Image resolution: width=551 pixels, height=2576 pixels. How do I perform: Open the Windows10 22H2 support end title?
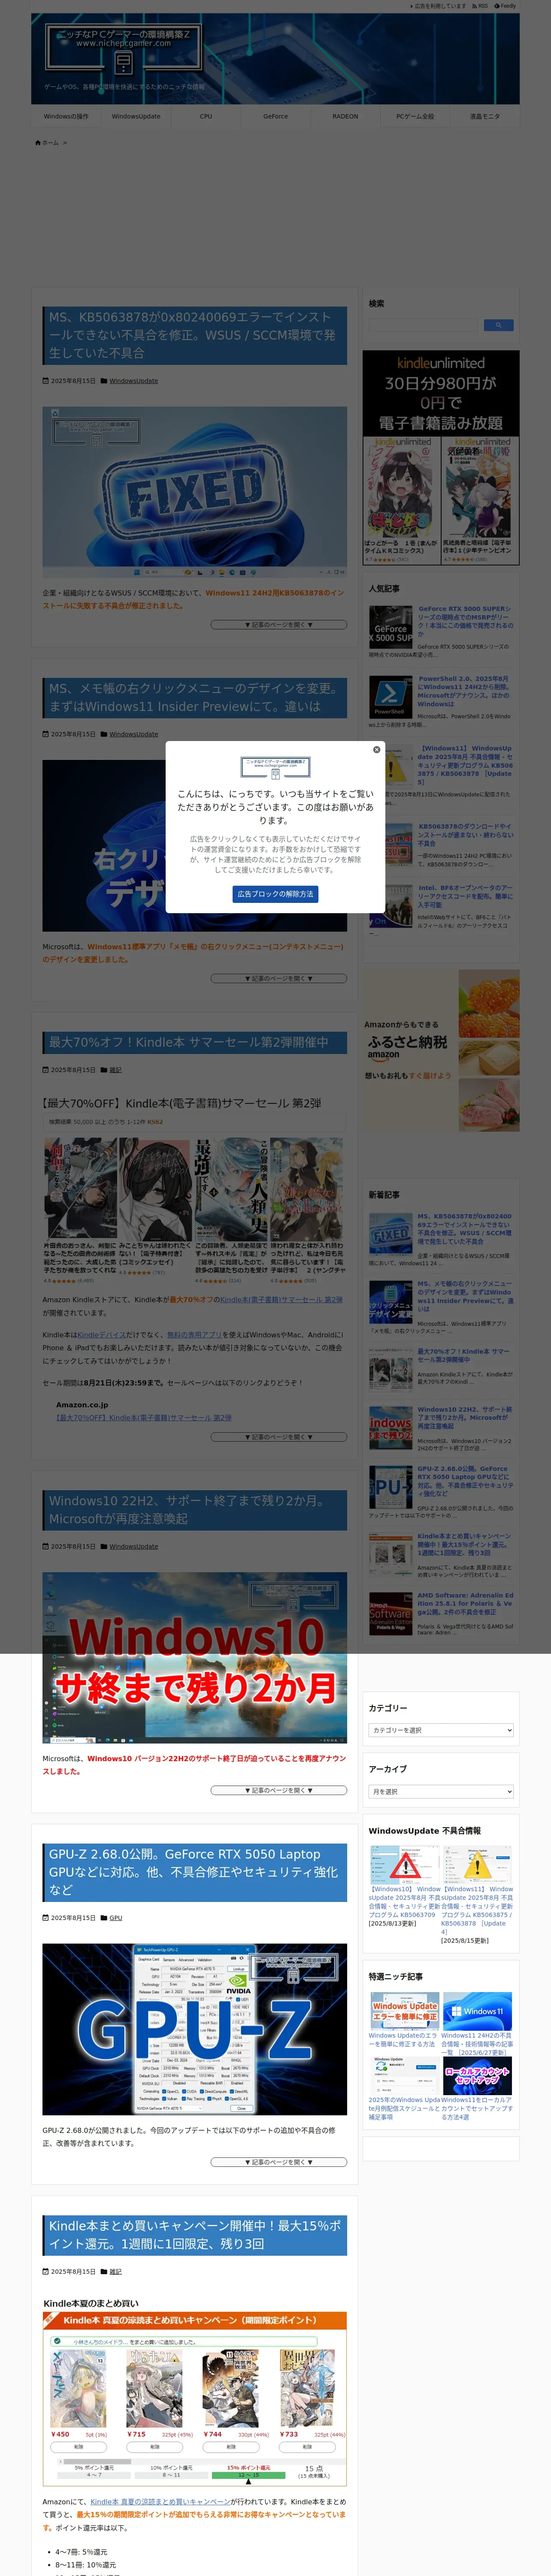pos(195,1510)
